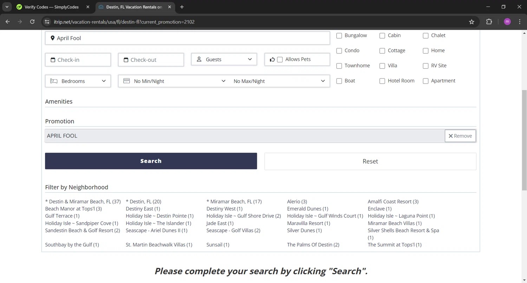Image resolution: width=527 pixels, height=283 pixels.
Task: Check the Cottage property type
Action: (382, 51)
